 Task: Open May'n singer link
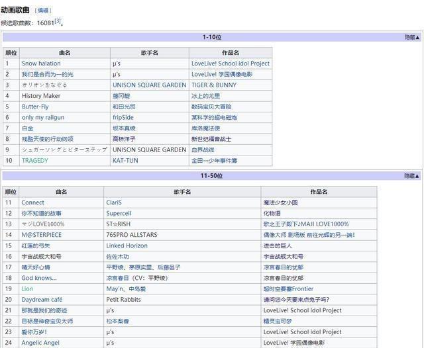coord(114,289)
